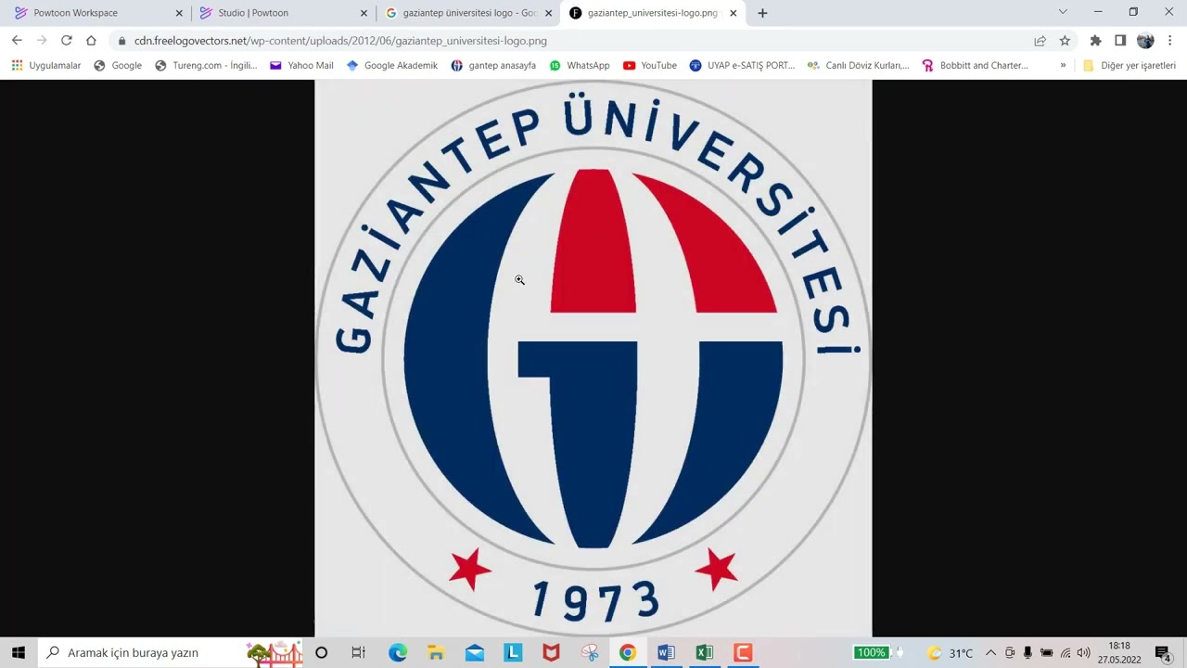Open the Camtasia recorder on the taskbar
The height and width of the screenshot is (668, 1187).
743,652
